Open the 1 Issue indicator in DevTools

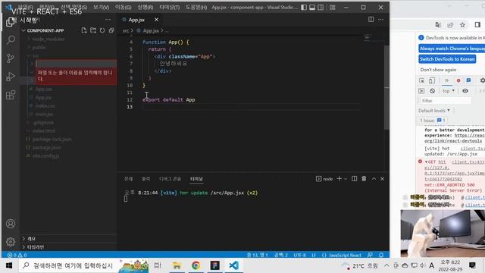click(x=433, y=121)
